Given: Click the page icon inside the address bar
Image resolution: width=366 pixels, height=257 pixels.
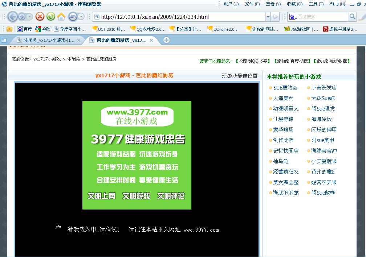Looking at the screenshot, I should coord(97,17).
